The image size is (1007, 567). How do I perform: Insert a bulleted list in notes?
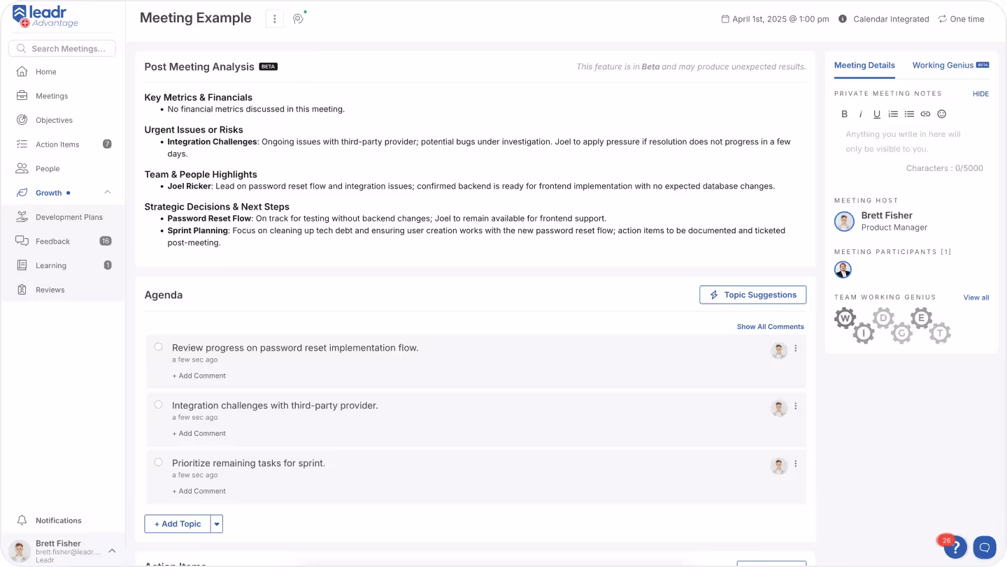(x=909, y=114)
